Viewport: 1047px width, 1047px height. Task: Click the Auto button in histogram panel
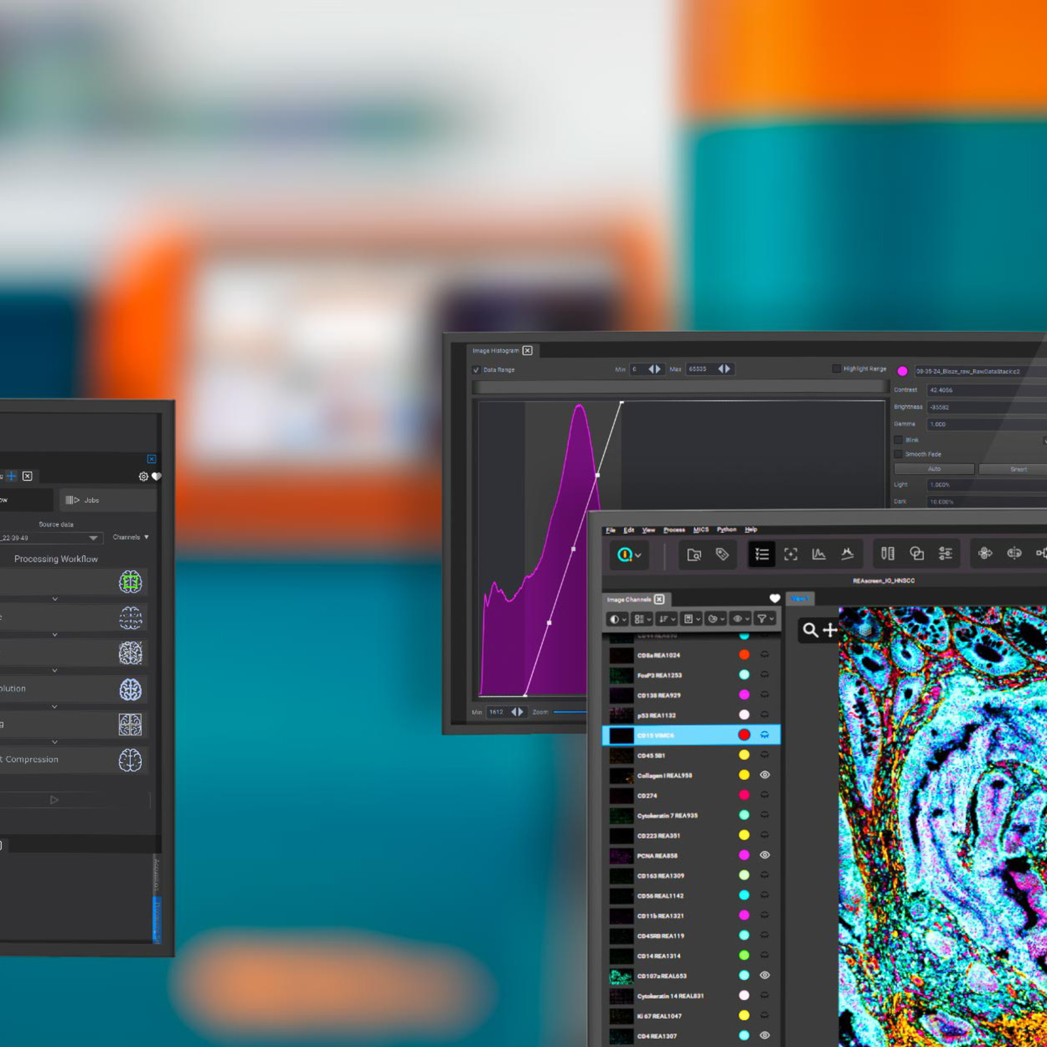[934, 469]
